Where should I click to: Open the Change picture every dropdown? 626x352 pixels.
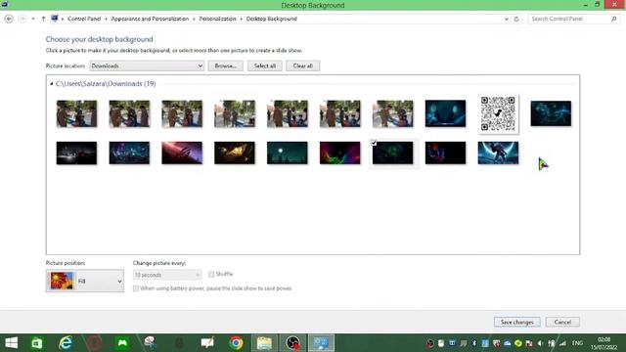[x=167, y=275]
